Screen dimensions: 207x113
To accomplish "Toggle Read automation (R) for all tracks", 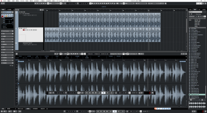I will coord(41,3).
